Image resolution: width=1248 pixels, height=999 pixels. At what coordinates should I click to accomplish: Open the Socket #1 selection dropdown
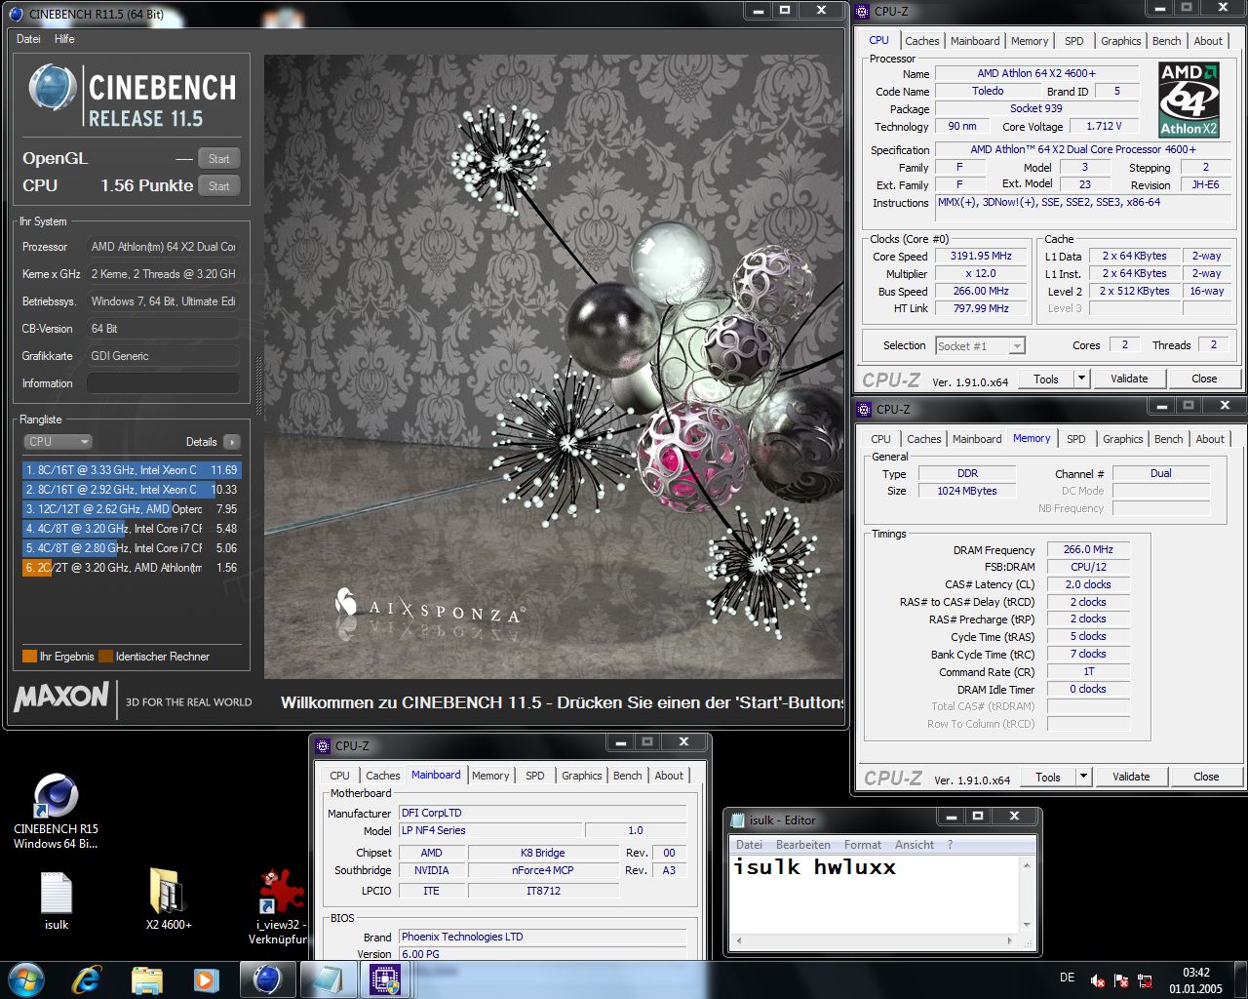point(980,345)
